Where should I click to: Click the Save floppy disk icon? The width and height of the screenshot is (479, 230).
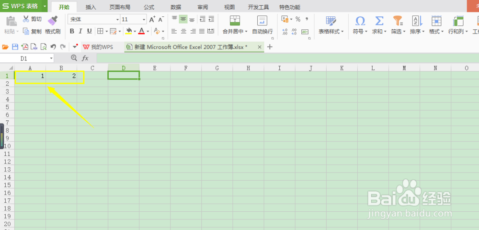[x=15, y=47]
